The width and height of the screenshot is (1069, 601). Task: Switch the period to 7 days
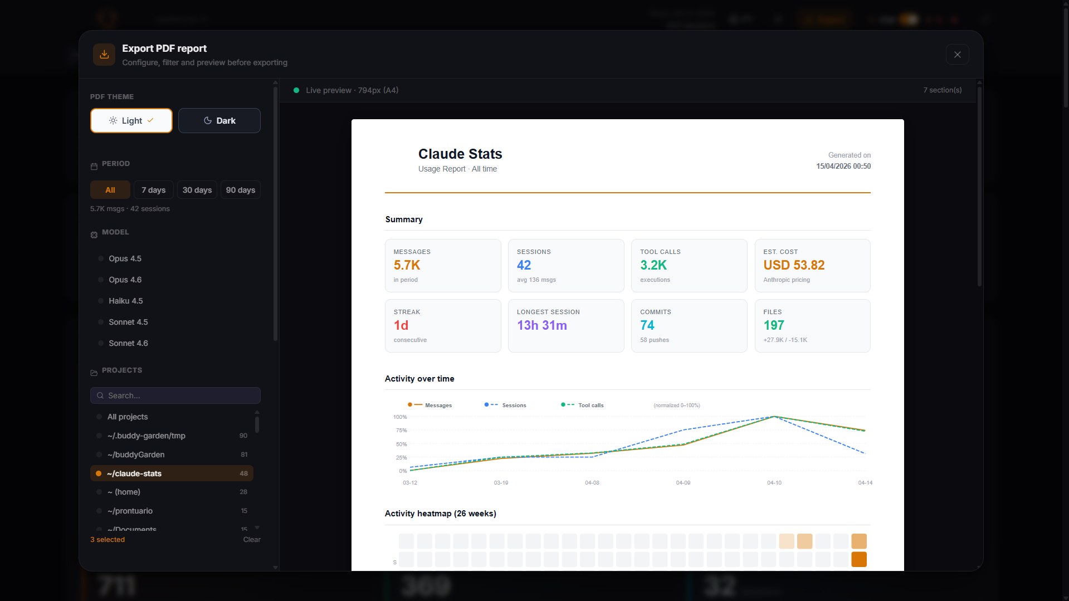(x=153, y=189)
